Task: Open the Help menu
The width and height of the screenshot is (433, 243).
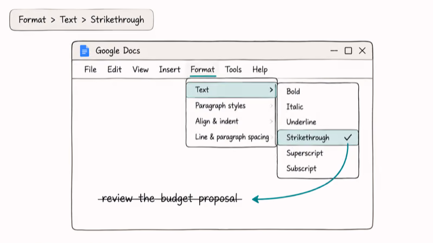Action: pyautogui.click(x=260, y=70)
